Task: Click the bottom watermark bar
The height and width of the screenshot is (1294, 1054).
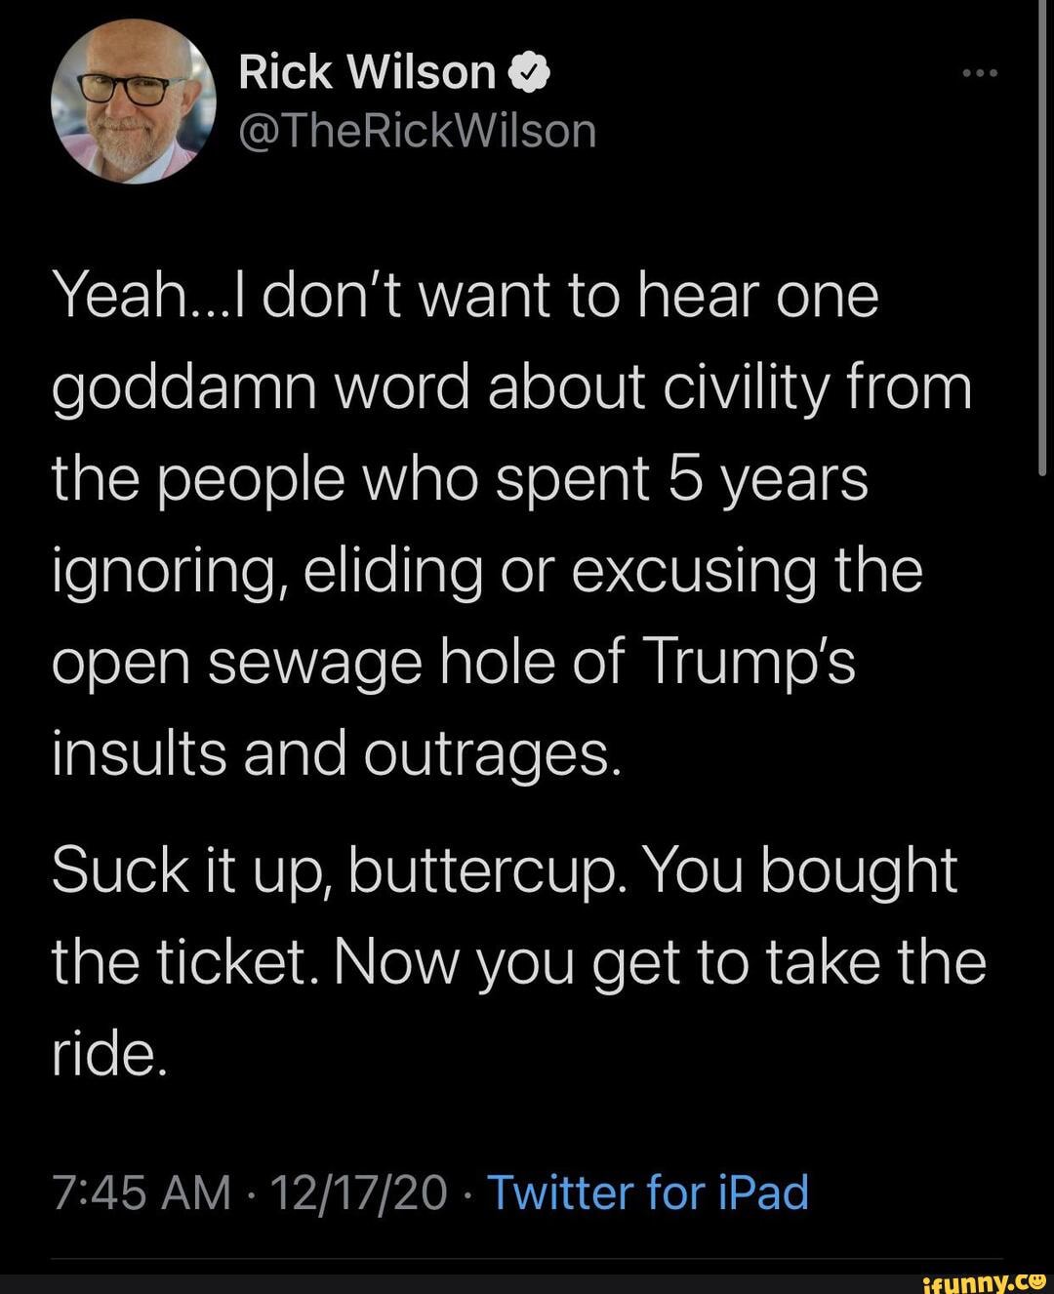Action: click(527, 1280)
